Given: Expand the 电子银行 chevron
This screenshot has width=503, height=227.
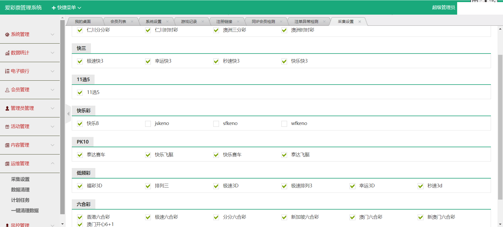Looking at the screenshot, I should coord(53,71).
